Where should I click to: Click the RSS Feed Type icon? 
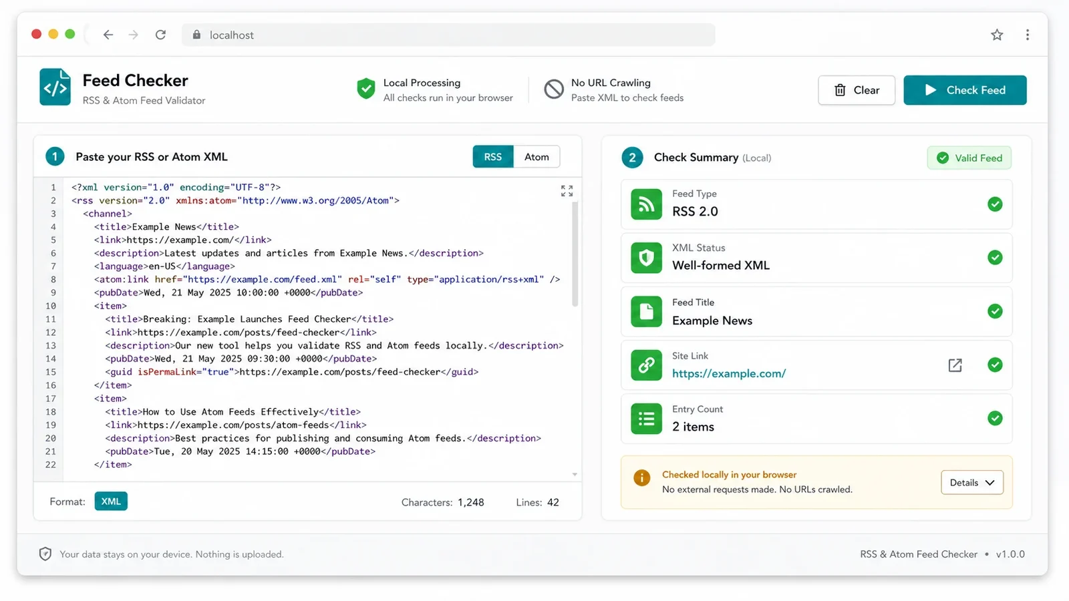point(646,204)
